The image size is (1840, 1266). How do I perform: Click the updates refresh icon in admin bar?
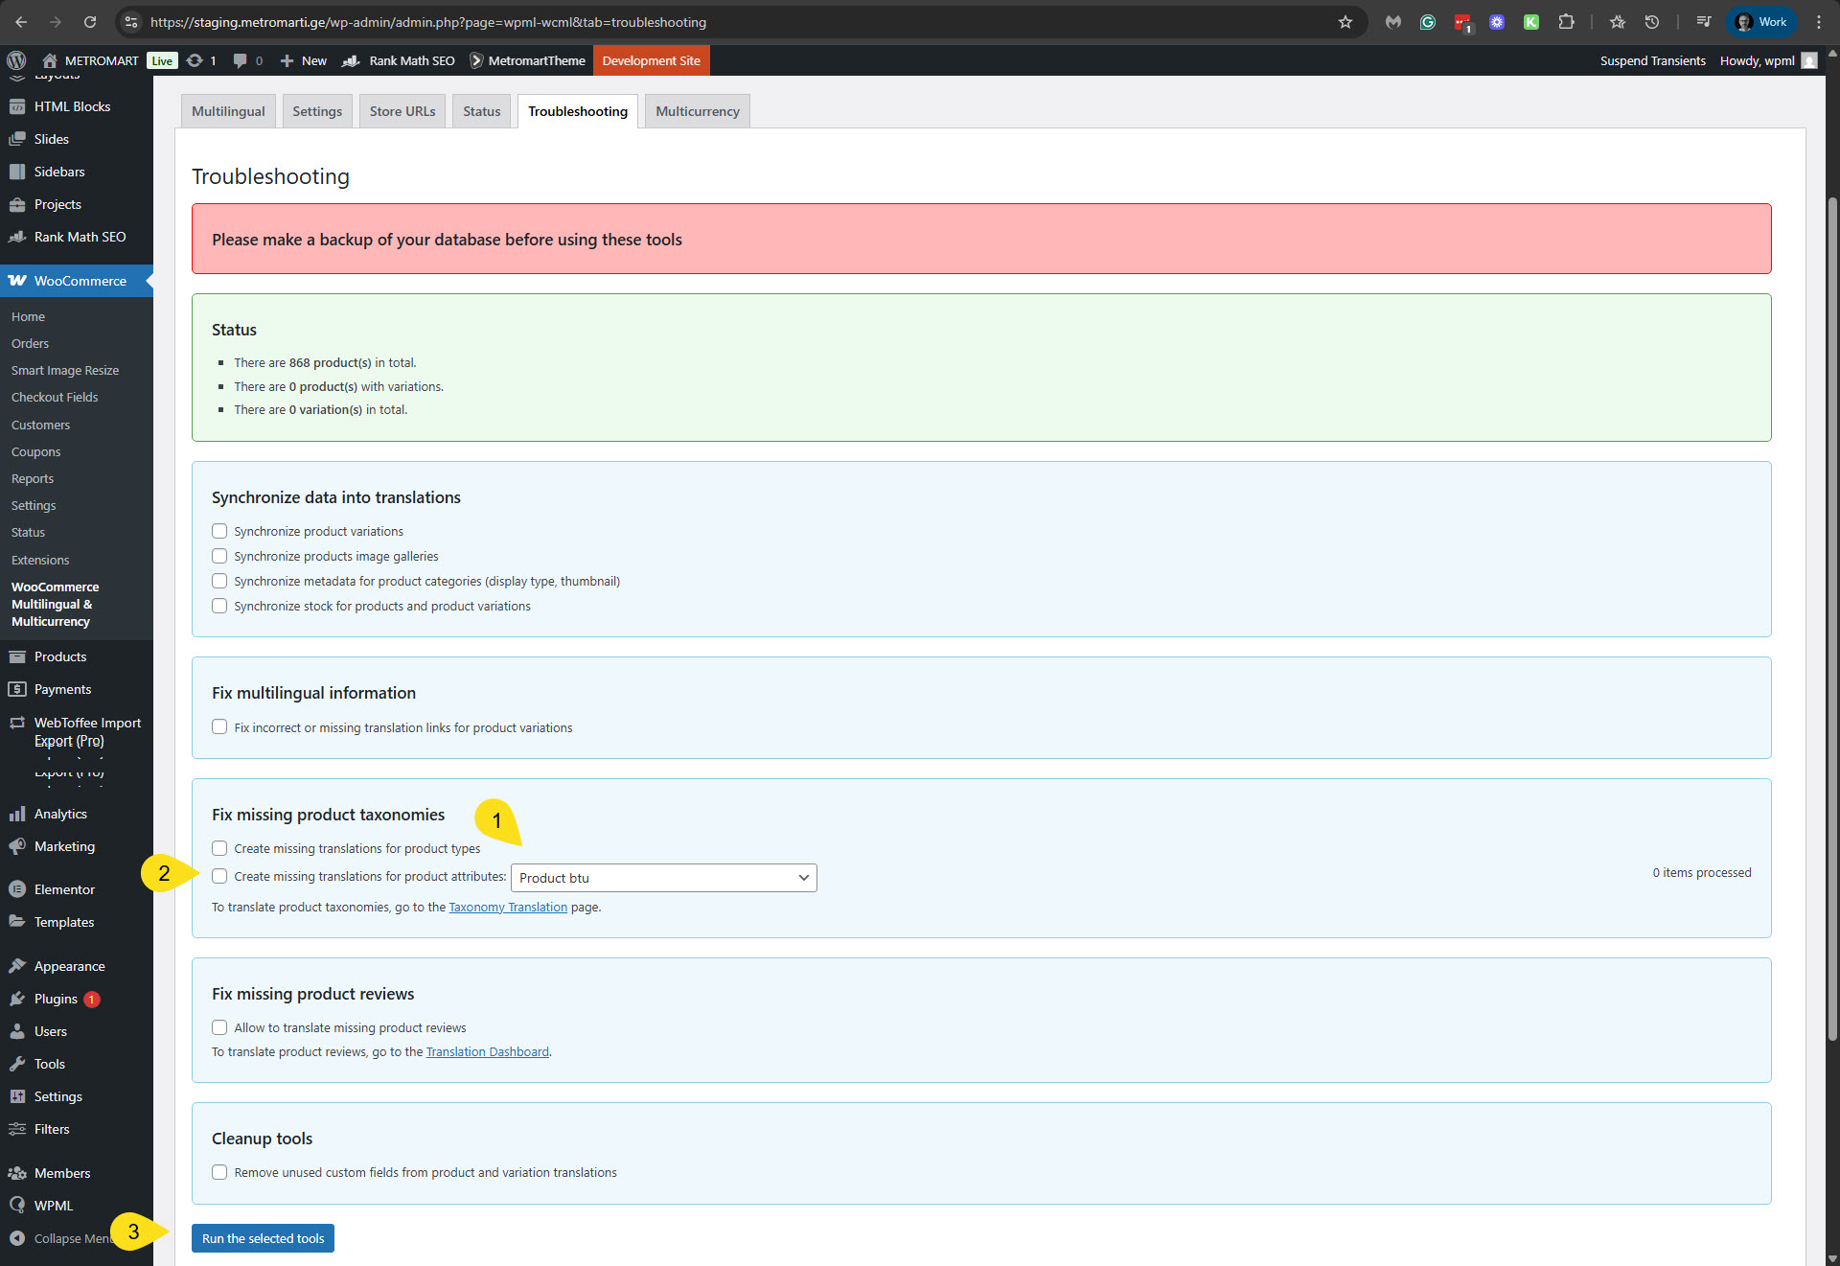pyautogui.click(x=195, y=60)
